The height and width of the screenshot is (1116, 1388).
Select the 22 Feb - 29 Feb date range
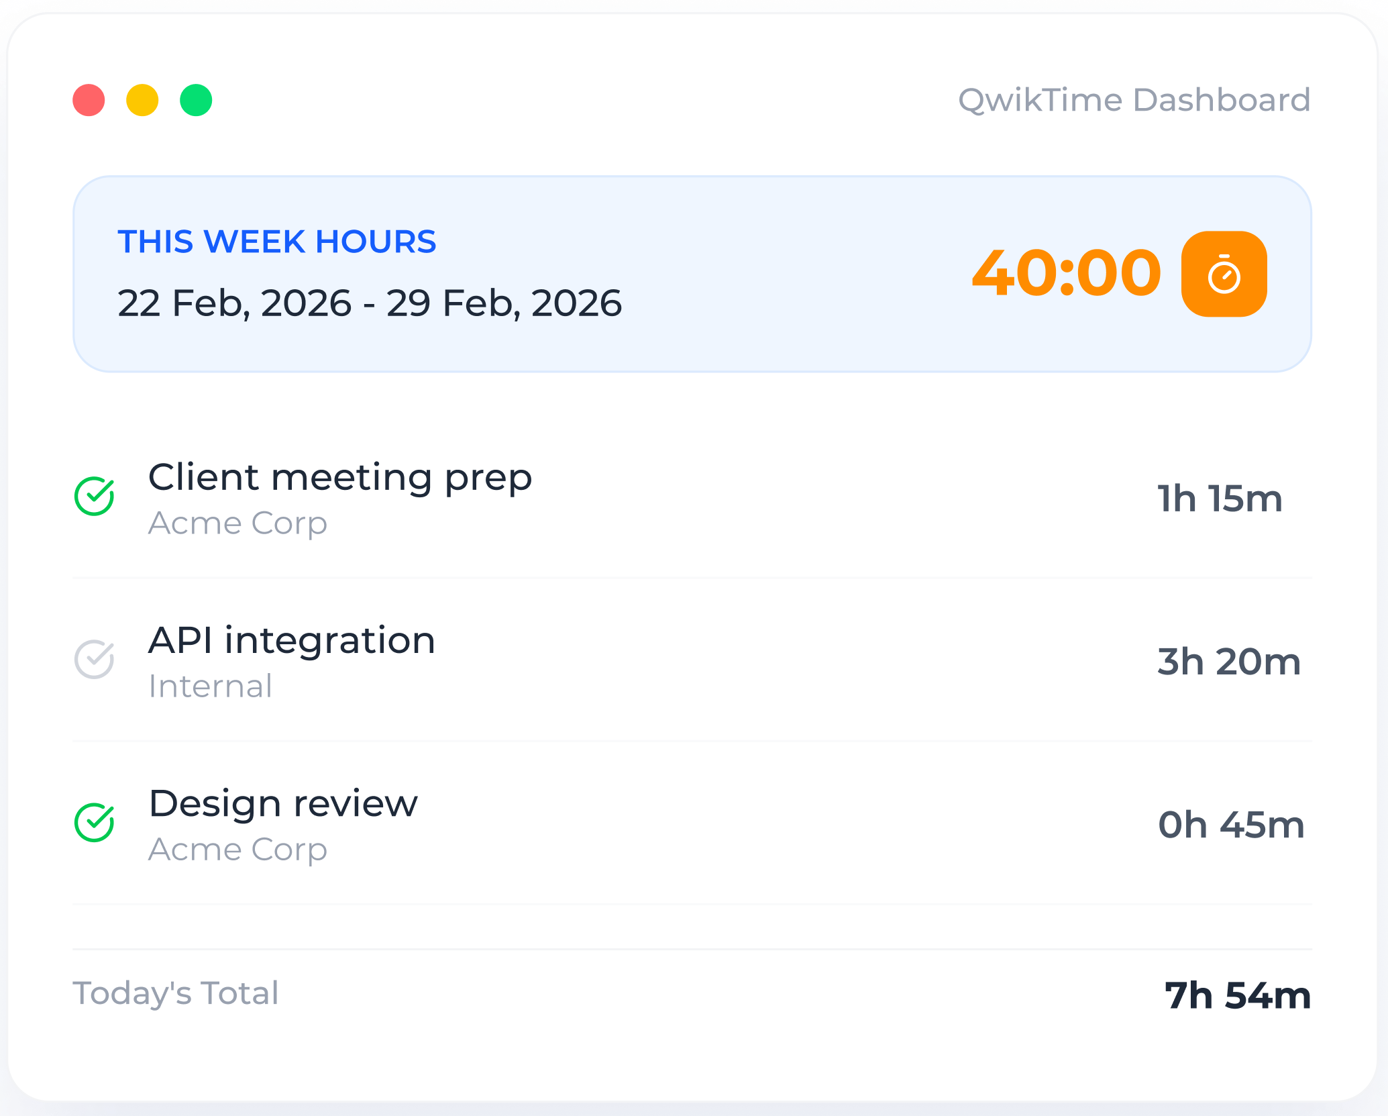(370, 303)
